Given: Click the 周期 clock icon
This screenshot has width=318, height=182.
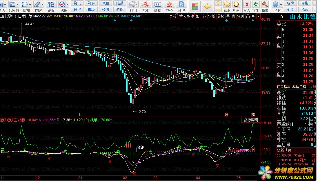Looking at the screenshot, I should [24, 4].
